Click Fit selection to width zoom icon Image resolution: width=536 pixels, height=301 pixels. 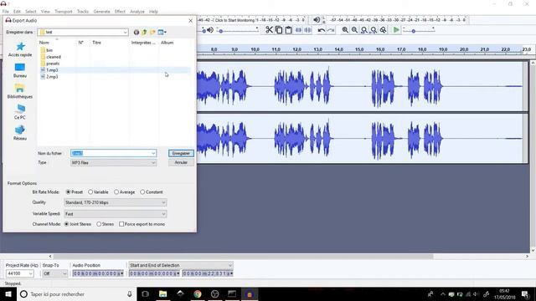pos(364,30)
